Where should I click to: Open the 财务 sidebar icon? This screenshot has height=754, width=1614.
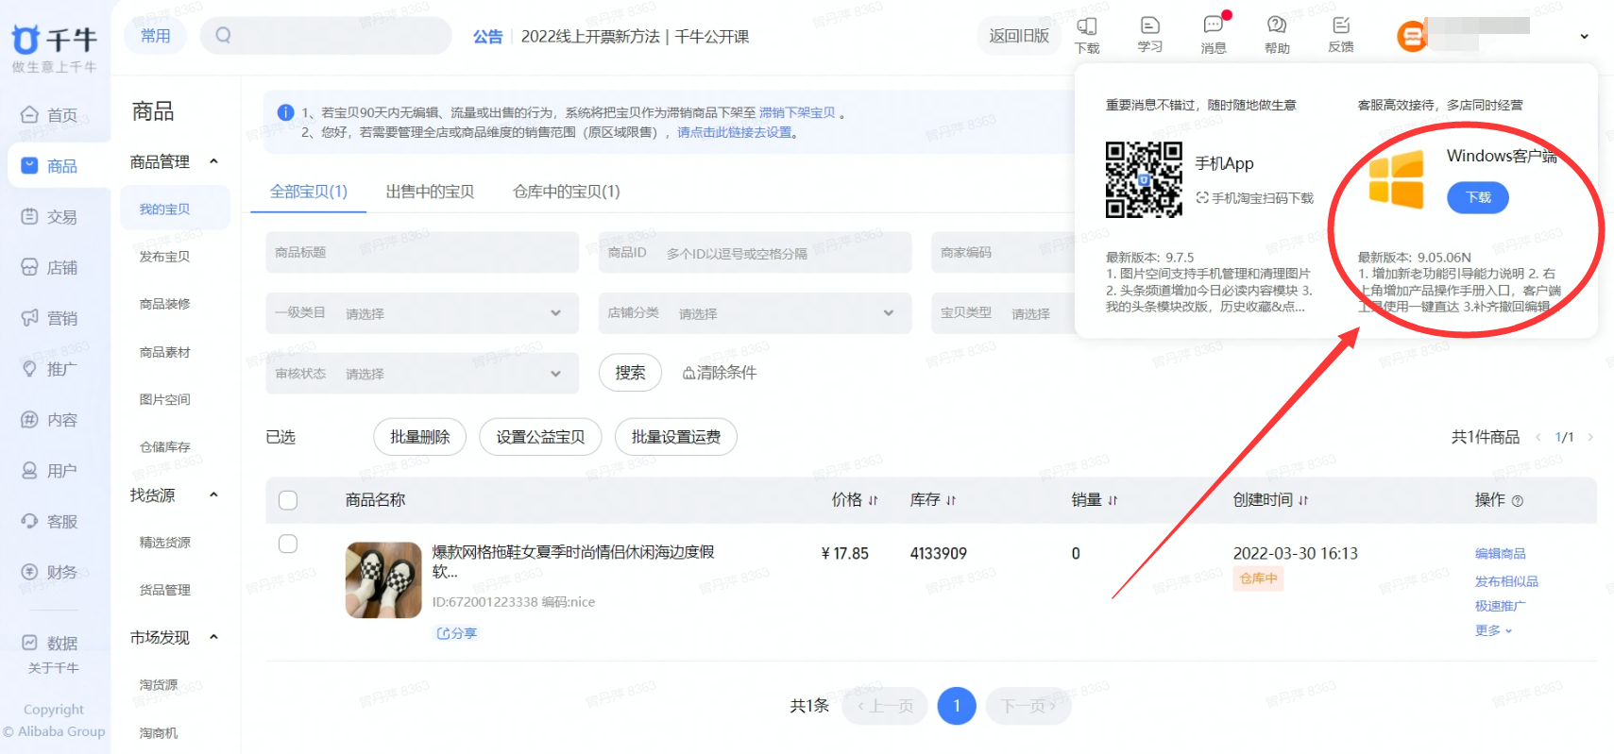point(29,572)
